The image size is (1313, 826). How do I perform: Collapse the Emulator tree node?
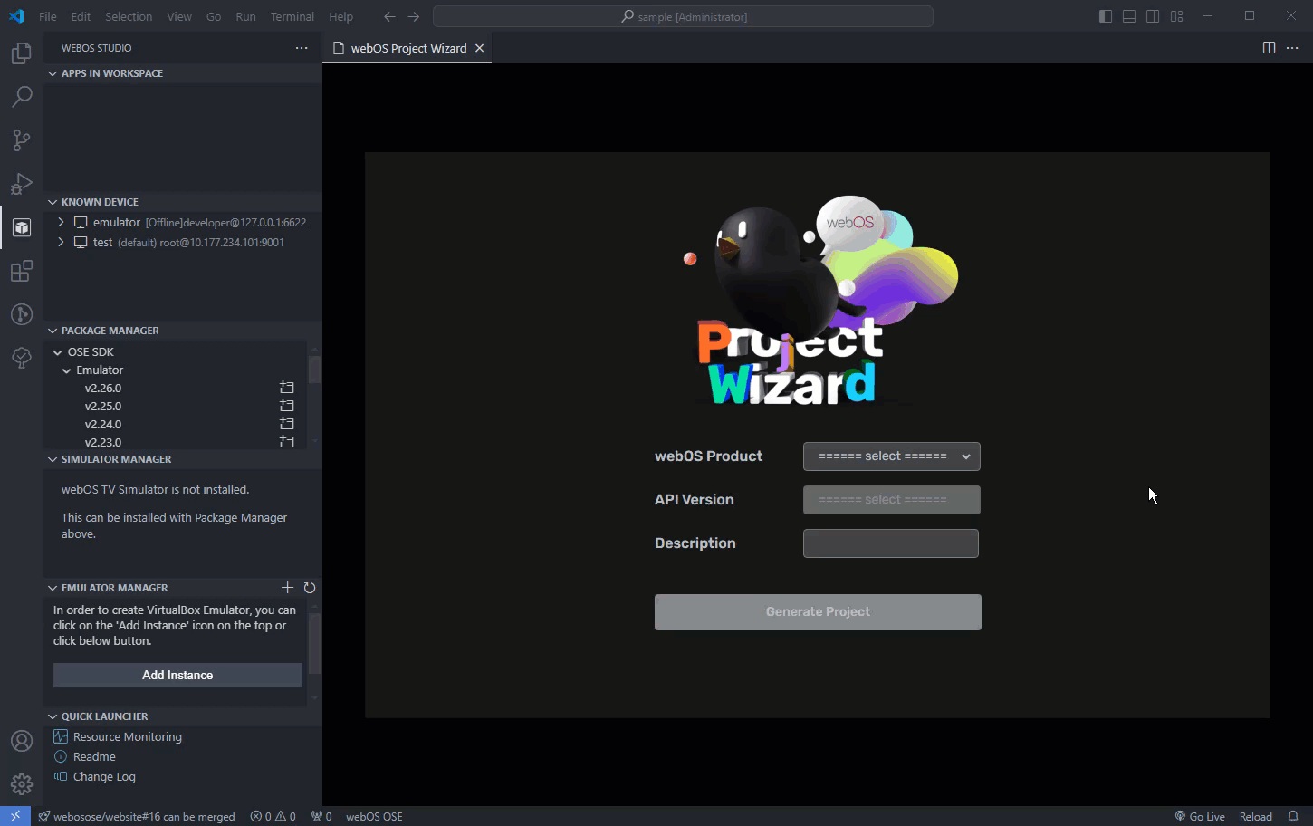pos(66,370)
